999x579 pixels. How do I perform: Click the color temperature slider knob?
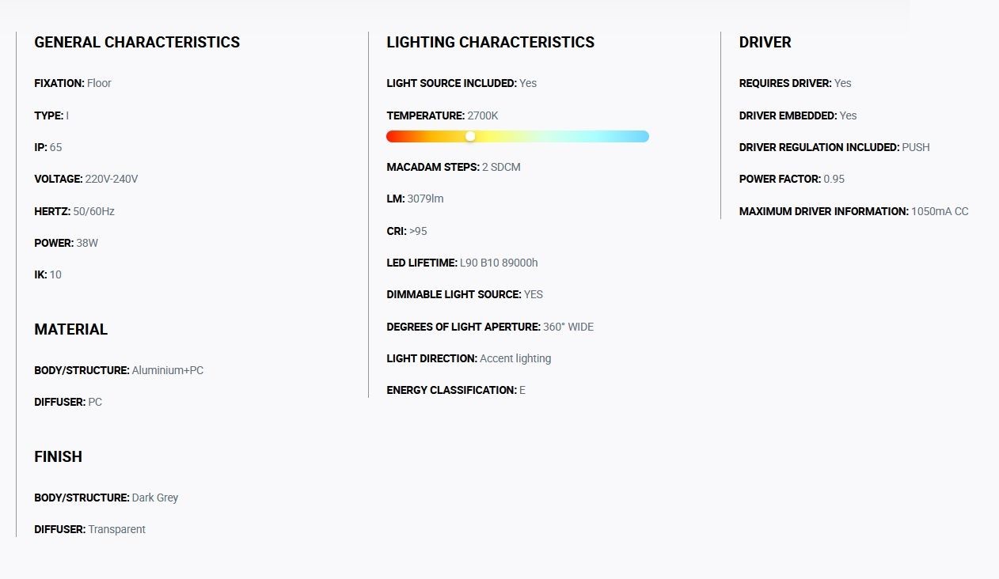(470, 136)
